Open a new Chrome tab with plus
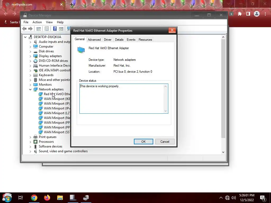The width and height of the screenshot is (271, 203). [71, 4]
